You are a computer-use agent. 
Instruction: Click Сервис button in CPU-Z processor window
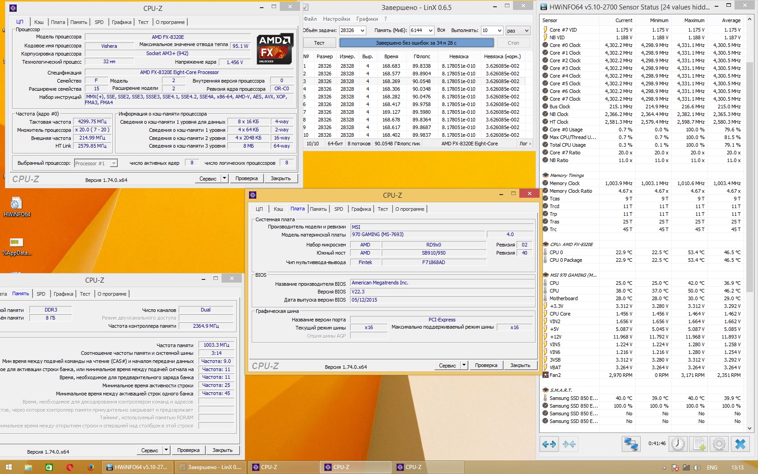pyautogui.click(x=208, y=178)
